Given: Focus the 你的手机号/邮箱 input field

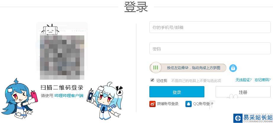Looking at the screenshot, I should [210, 27].
